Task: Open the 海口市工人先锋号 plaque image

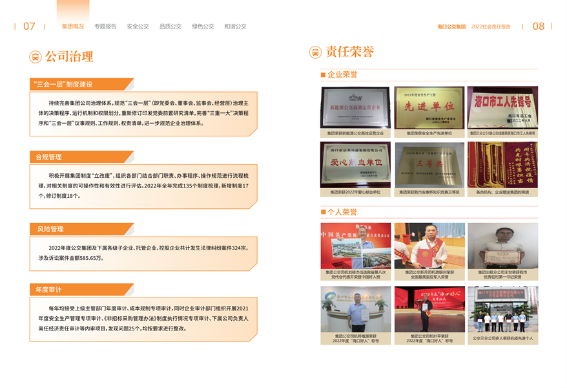Action: point(502,107)
